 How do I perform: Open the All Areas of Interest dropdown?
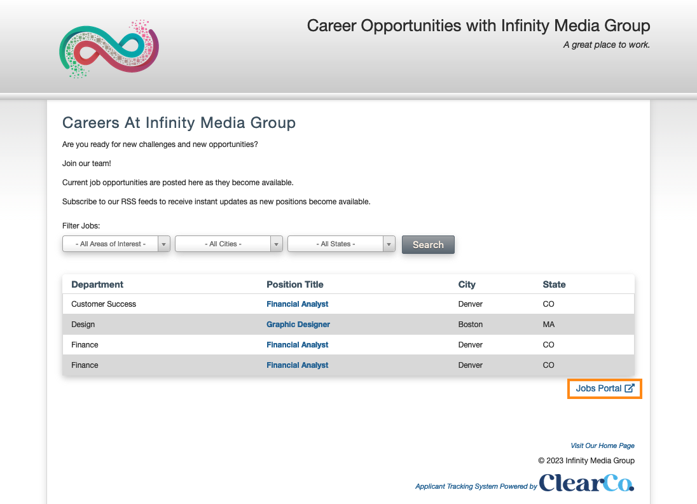(x=116, y=244)
